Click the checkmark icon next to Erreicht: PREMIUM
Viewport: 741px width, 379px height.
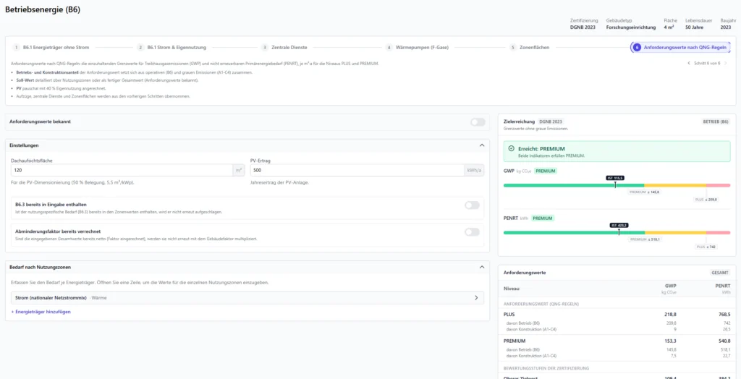[x=511, y=148]
